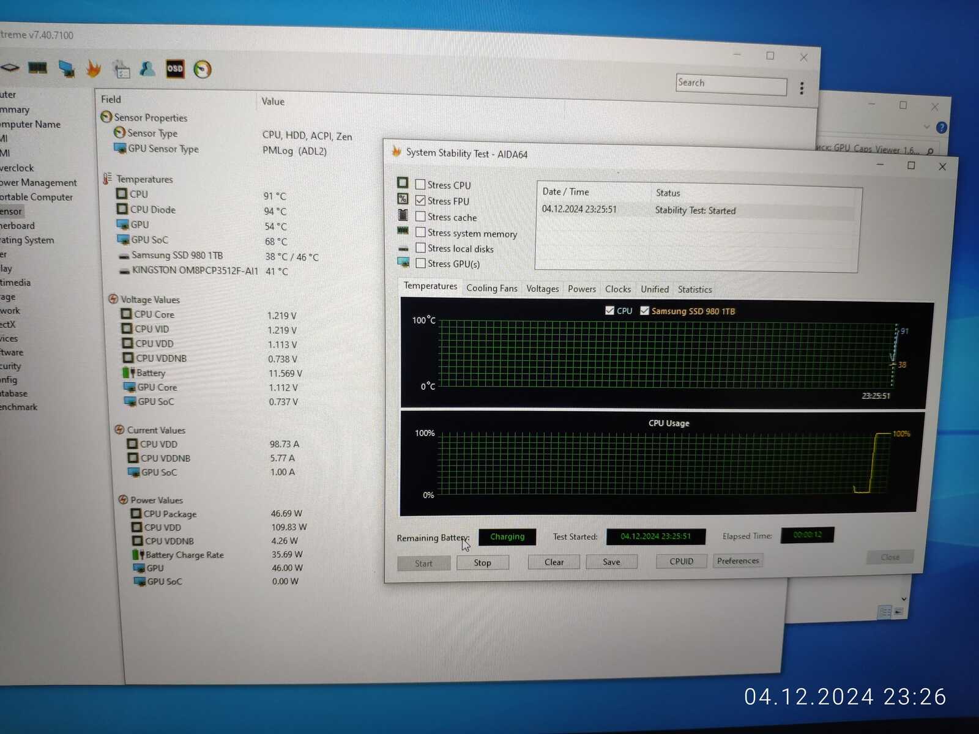Screen dimensions: 979x734
Task: Show the Unified tab
Action: tap(655, 289)
